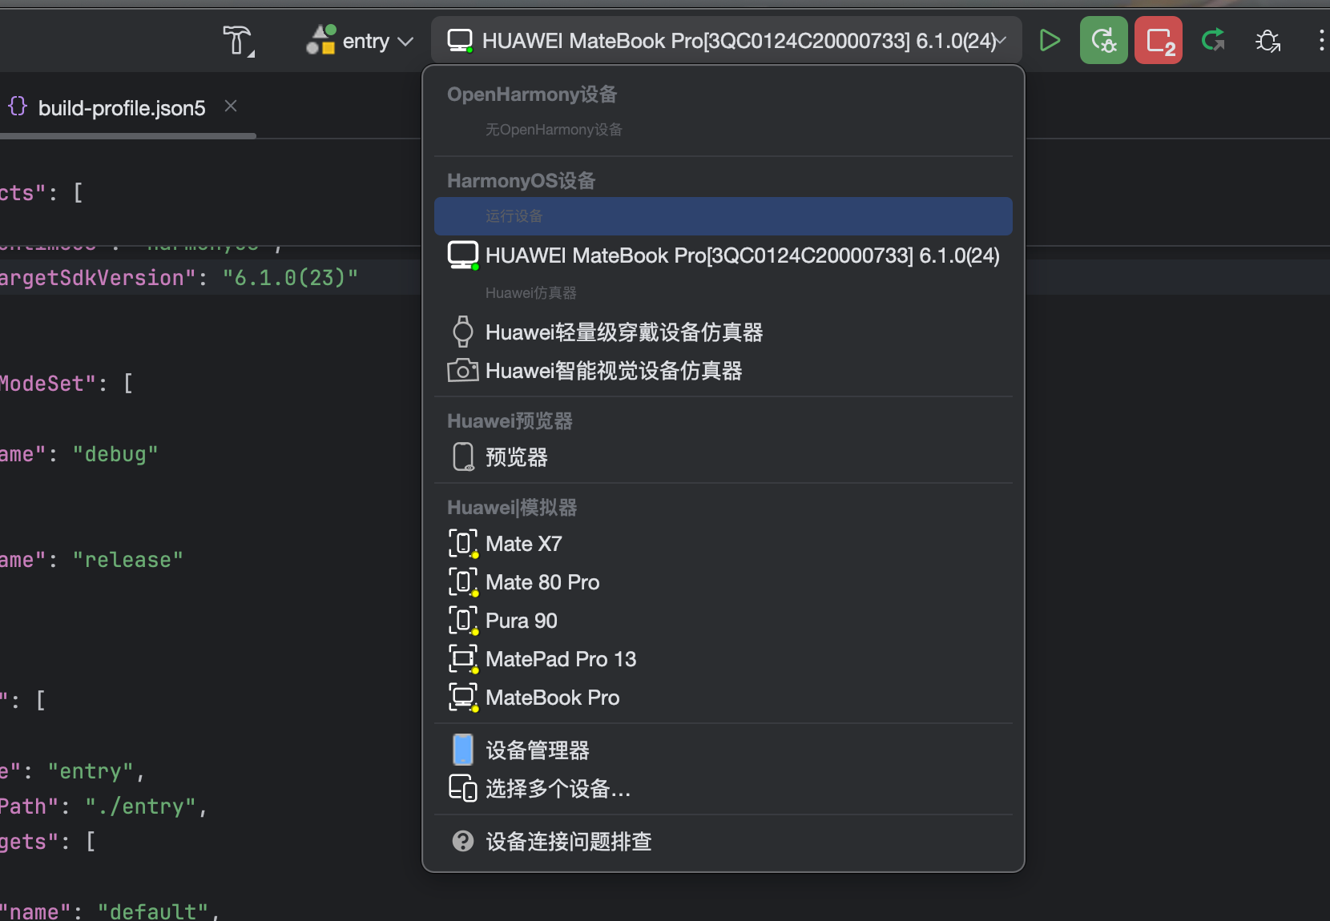
Task: Choose Huawei智能视觉设备仿真器
Action: (723, 370)
